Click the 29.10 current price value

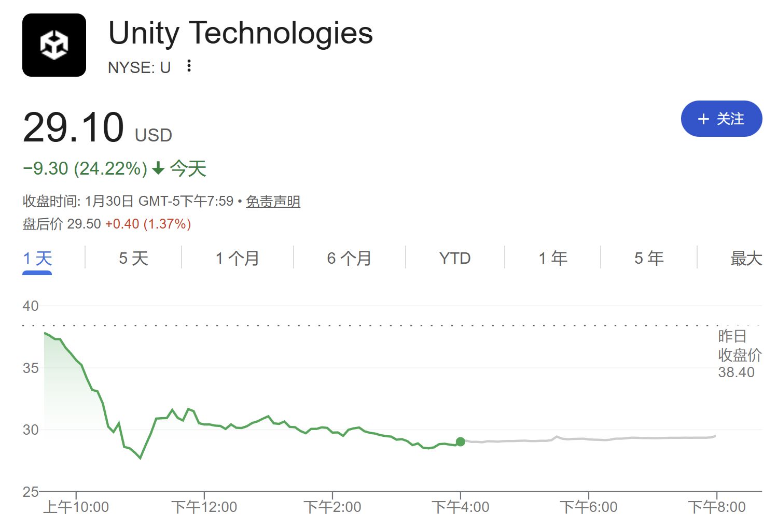(73, 127)
